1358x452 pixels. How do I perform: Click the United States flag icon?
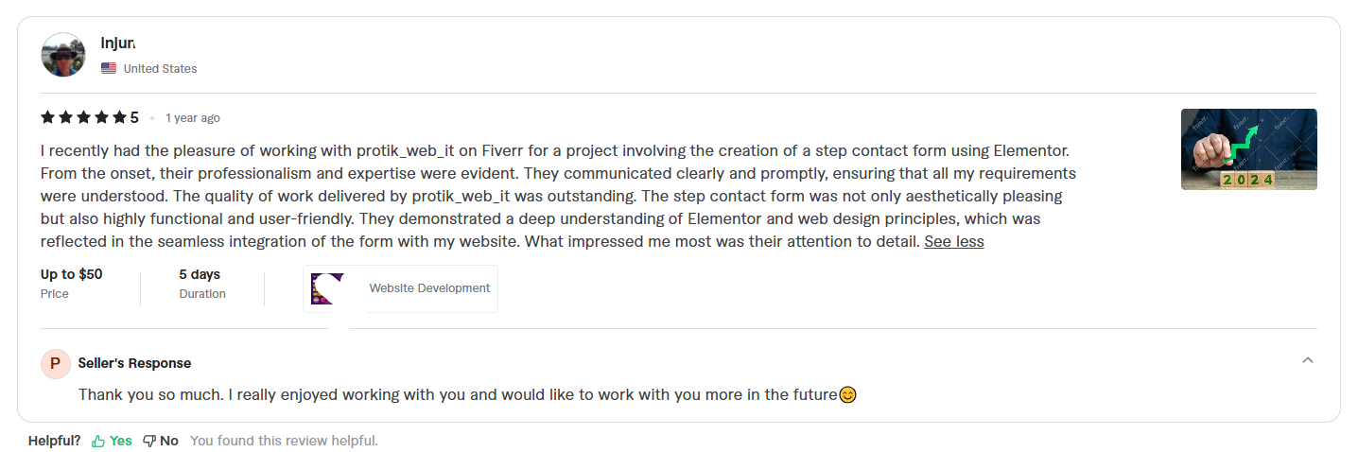[x=109, y=68]
